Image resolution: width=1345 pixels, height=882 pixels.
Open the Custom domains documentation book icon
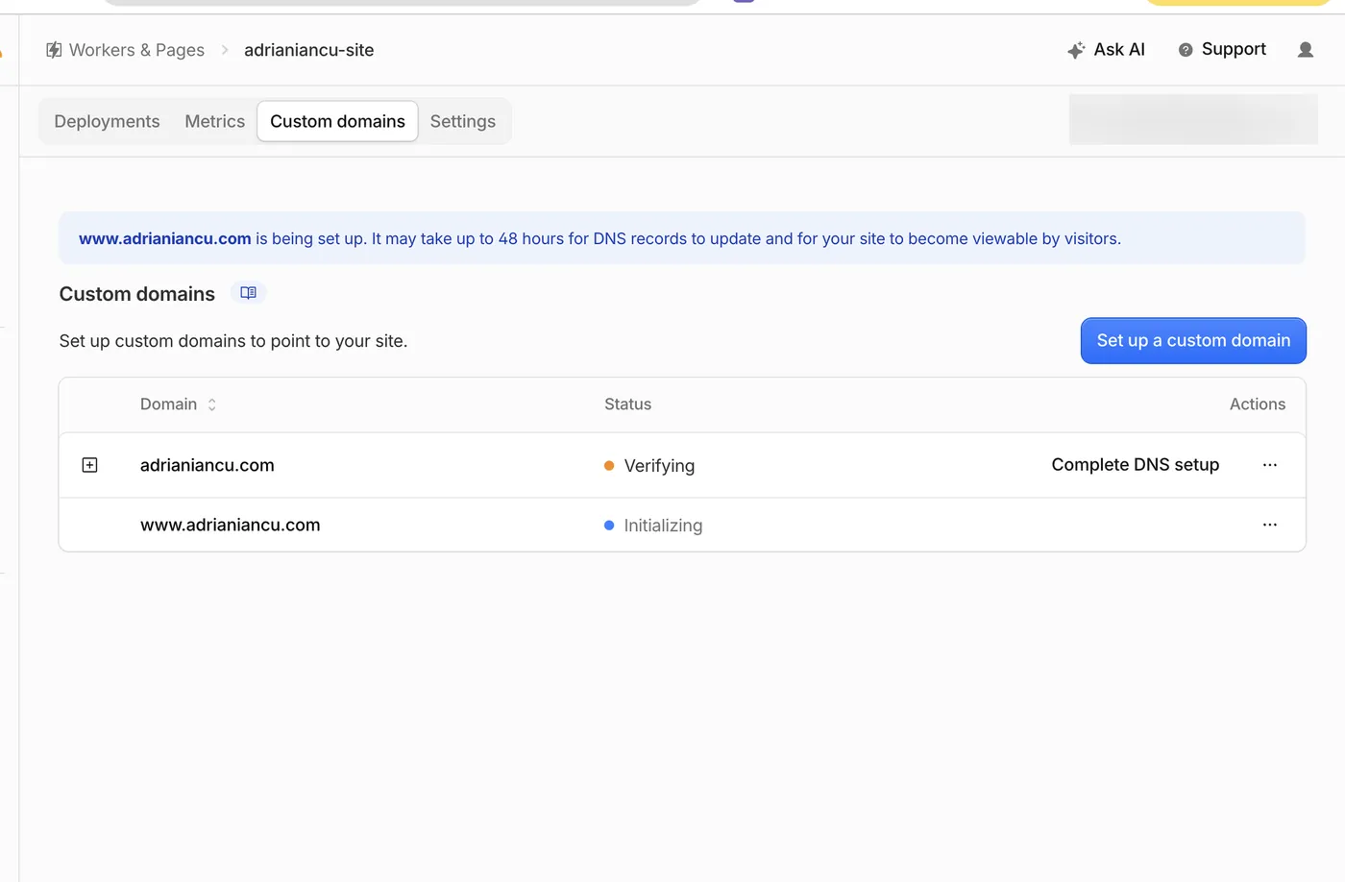pos(248,293)
